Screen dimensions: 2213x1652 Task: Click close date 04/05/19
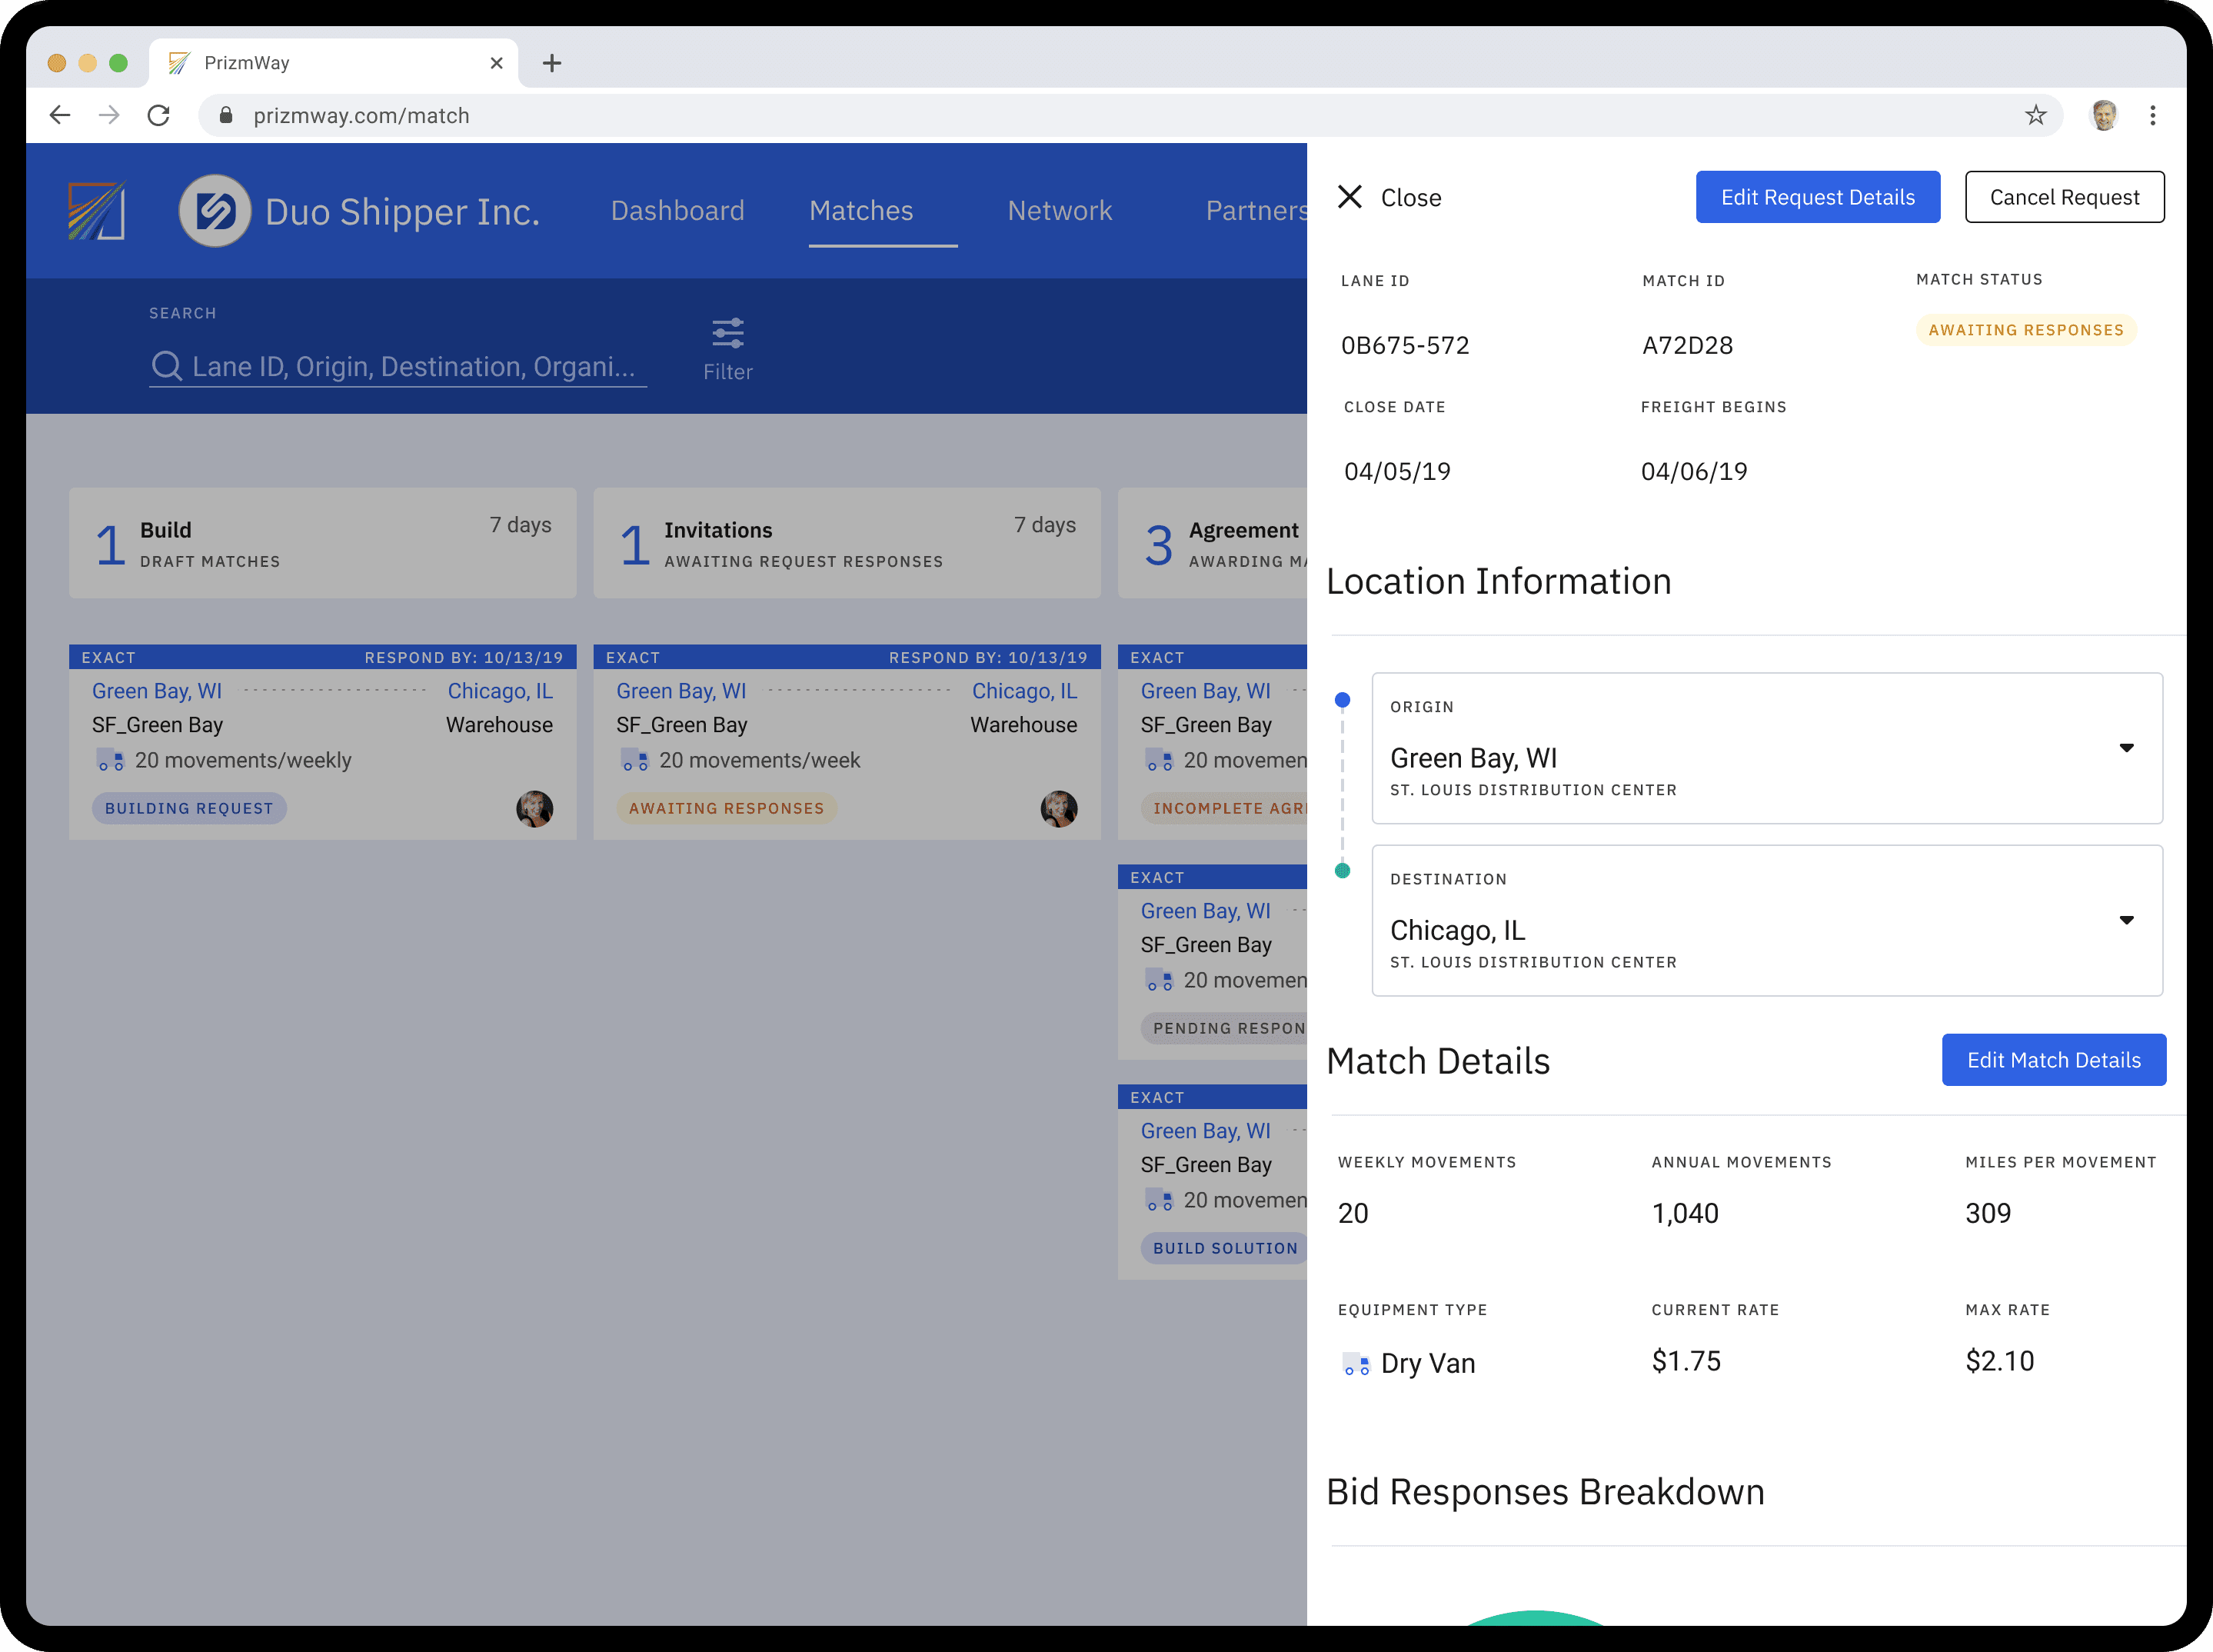1397,471
